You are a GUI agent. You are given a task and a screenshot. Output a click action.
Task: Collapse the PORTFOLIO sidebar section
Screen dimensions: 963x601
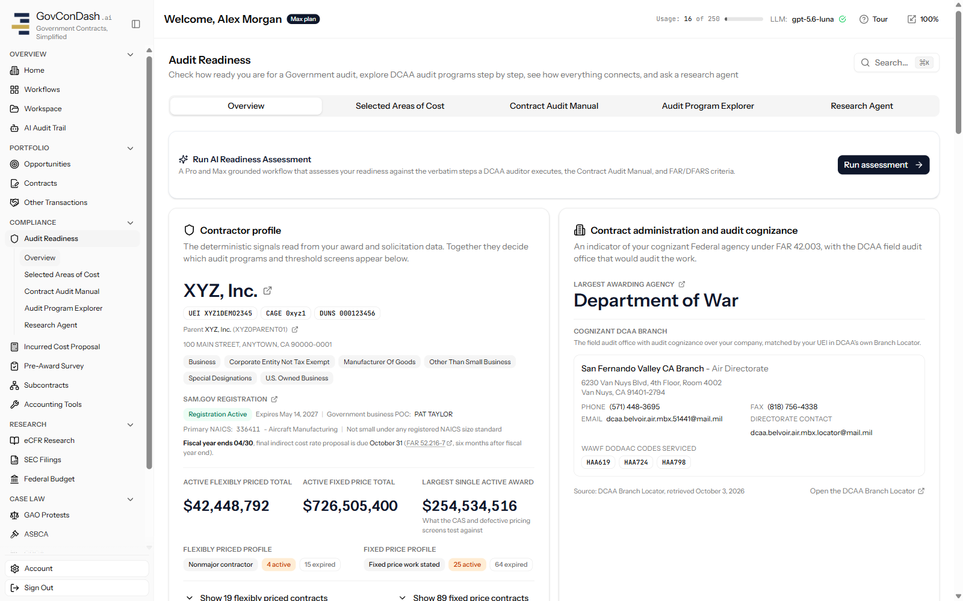[130, 148]
